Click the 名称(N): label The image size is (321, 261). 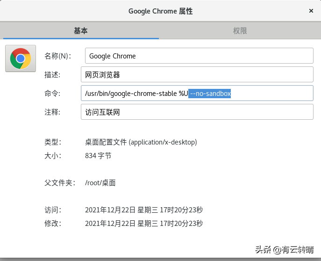coord(57,56)
